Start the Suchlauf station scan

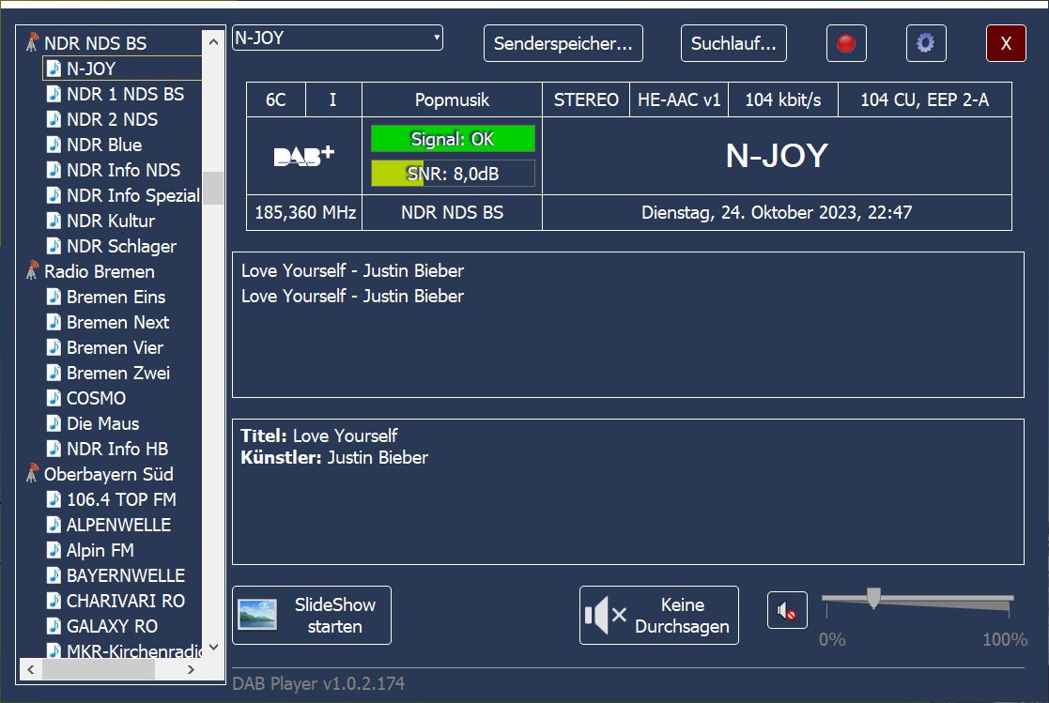[x=733, y=43]
